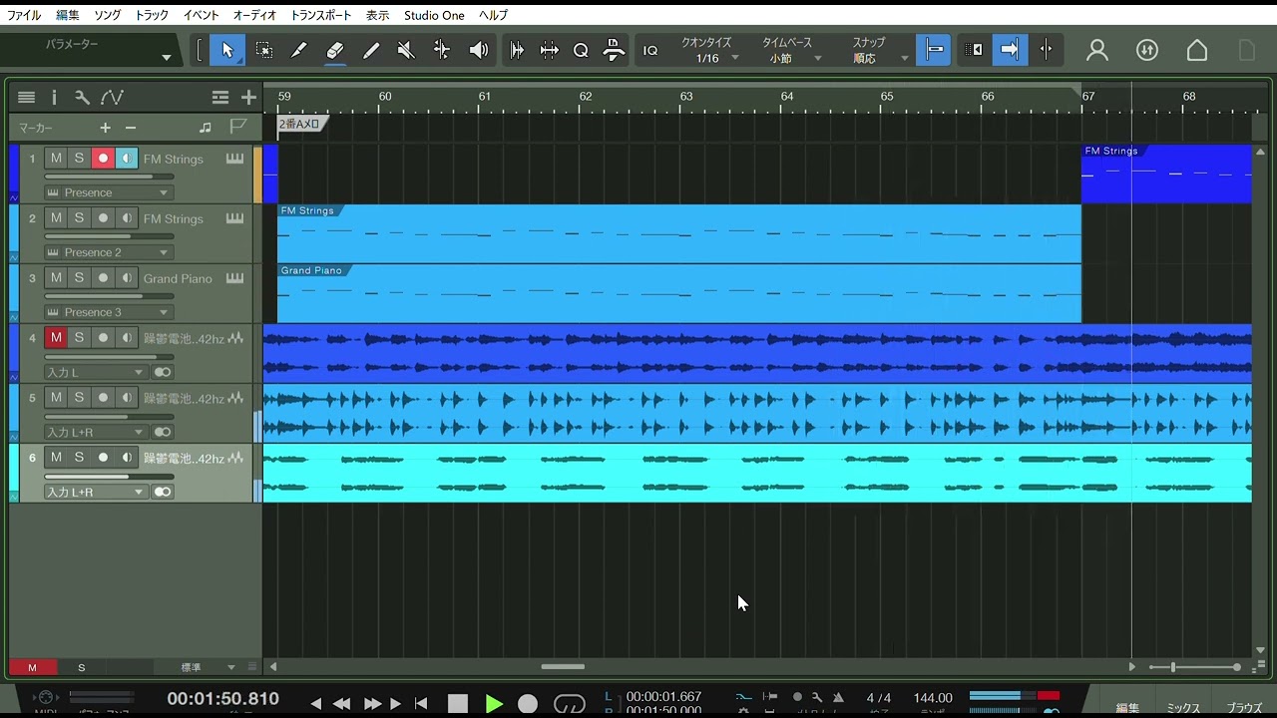
Task: Disarm record on track 1
Action: pos(103,159)
